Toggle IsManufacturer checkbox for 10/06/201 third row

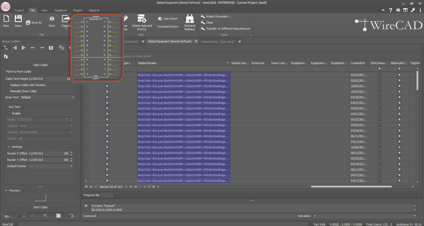point(399,86)
